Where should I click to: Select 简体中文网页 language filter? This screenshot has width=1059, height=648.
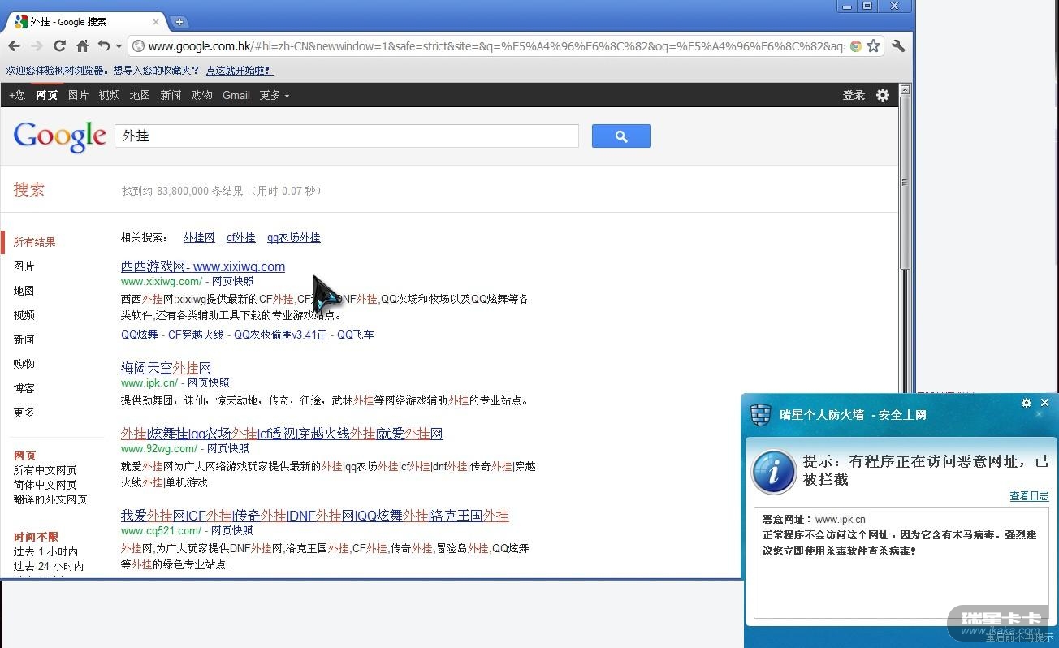[x=45, y=485]
